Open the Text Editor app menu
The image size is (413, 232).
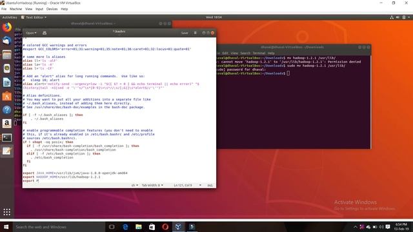(34, 17)
